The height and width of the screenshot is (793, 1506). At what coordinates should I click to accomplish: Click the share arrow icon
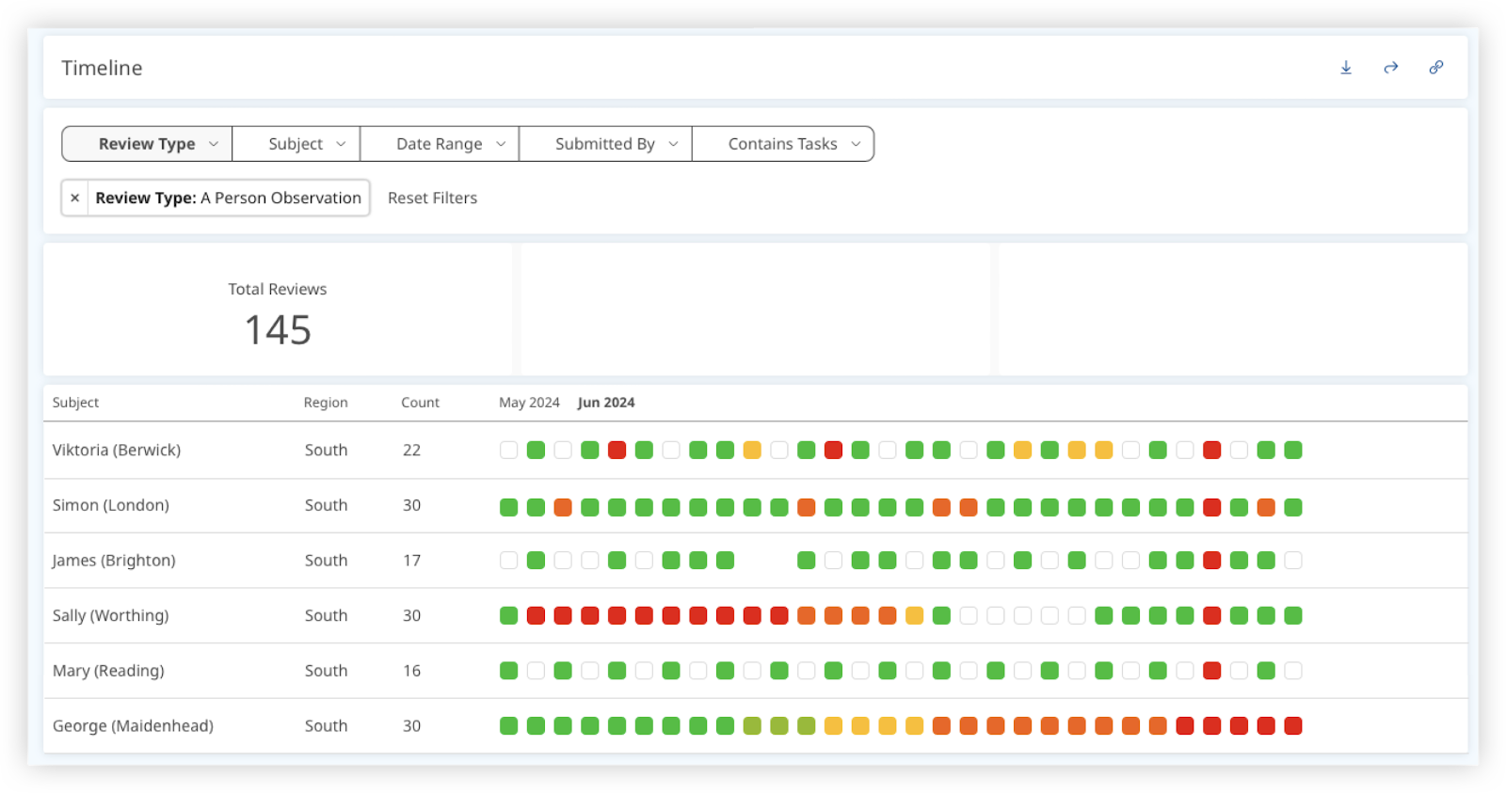(1391, 68)
